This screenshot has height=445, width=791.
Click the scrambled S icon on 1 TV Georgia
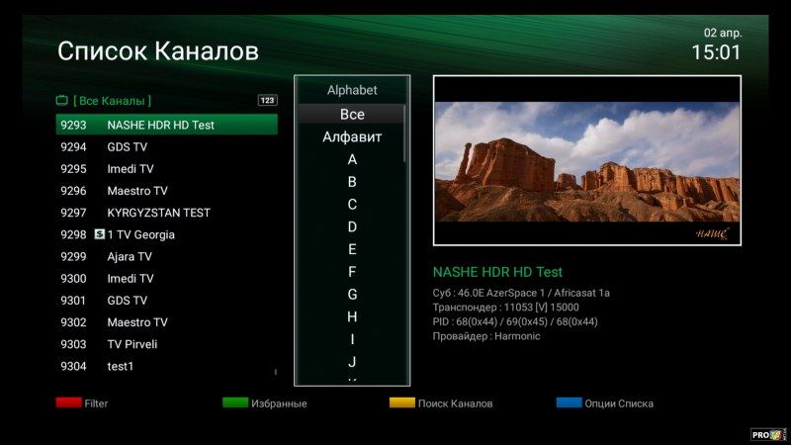click(x=99, y=234)
